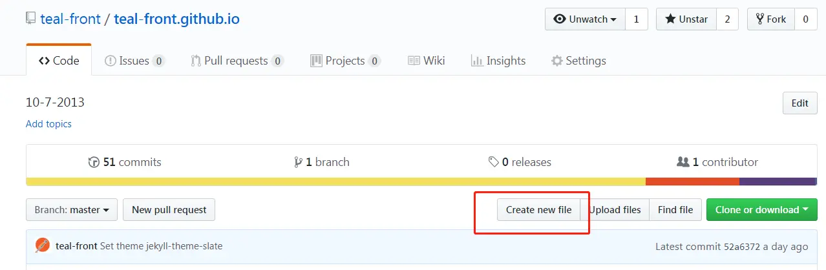
Task: Click the repository book icon
Action: click(x=31, y=19)
